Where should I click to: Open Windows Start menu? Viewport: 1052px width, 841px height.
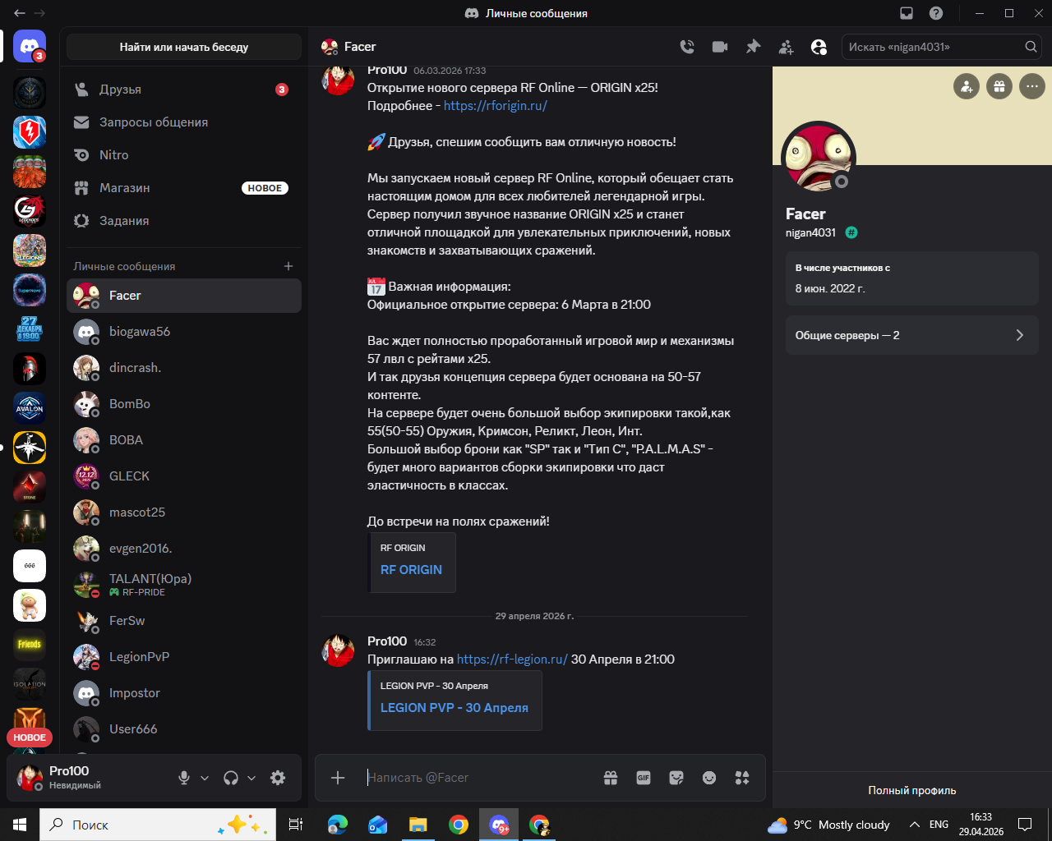[20, 825]
